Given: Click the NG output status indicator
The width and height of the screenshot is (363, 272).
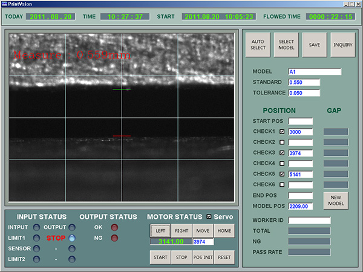Looking at the screenshot, I should coord(114,238).
